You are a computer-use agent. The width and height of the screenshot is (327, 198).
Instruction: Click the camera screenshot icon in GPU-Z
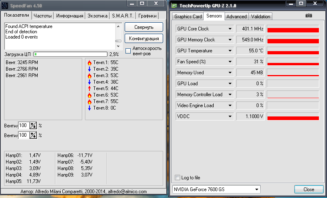click(x=309, y=16)
